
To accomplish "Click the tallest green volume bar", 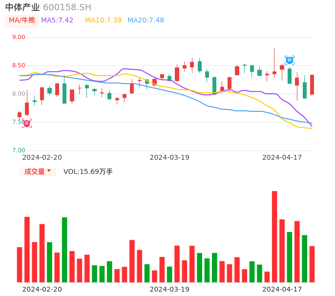I will tap(64, 250).
